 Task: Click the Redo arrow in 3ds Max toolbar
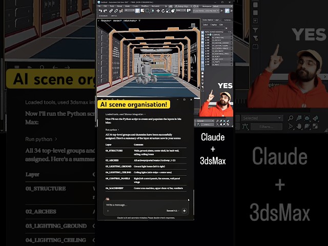point(105,11)
